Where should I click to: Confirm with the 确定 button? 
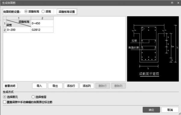[151, 110]
